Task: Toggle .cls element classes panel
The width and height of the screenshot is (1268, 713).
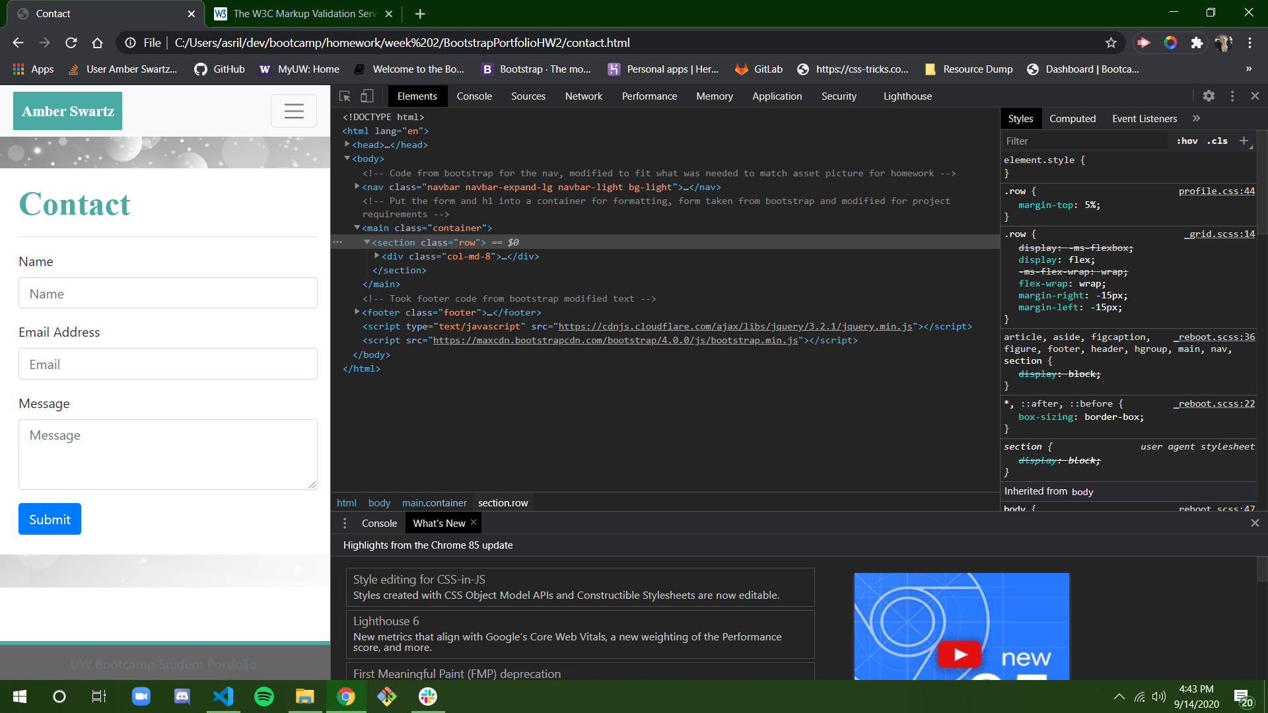Action: [x=1217, y=141]
